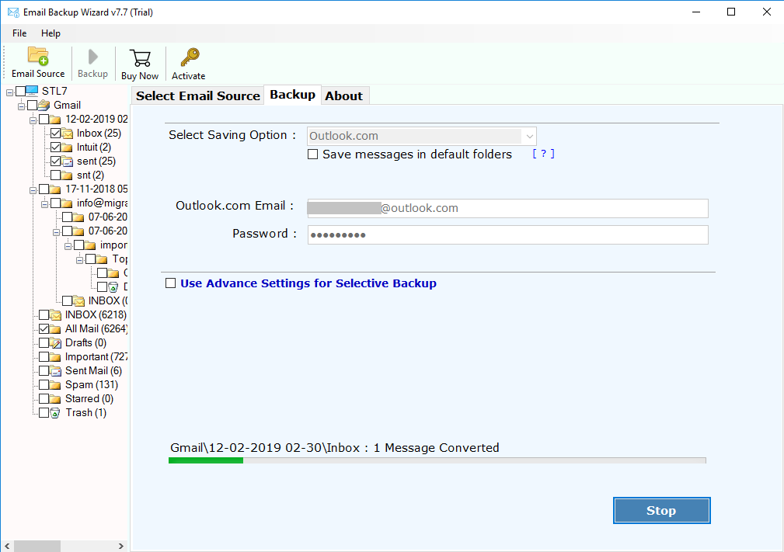Focus the Password field
784x552 pixels.
pyautogui.click(x=507, y=234)
